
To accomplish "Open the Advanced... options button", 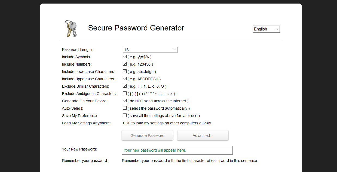I will [x=203, y=136].
